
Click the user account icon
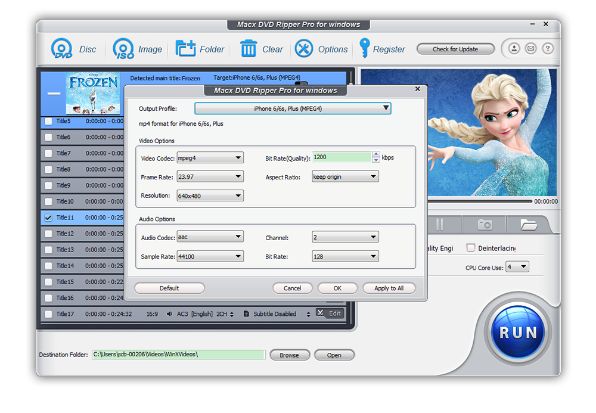pyautogui.click(x=514, y=49)
